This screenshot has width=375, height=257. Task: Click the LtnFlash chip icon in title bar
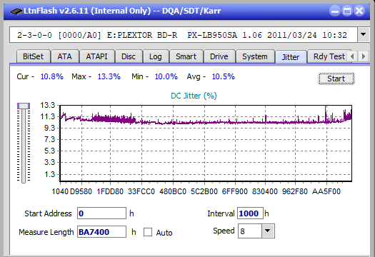click(x=16, y=11)
